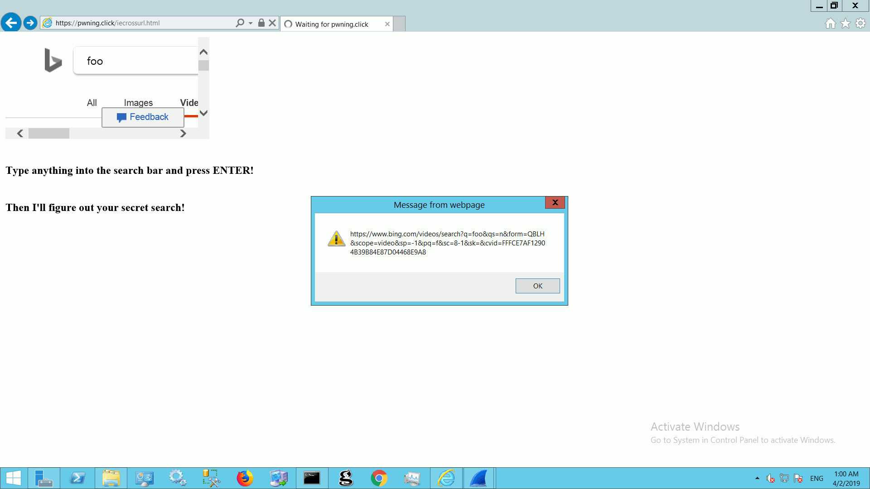Image resolution: width=870 pixels, height=489 pixels.
Task: Switch to the Images tab in Bing
Action: click(138, 103)
